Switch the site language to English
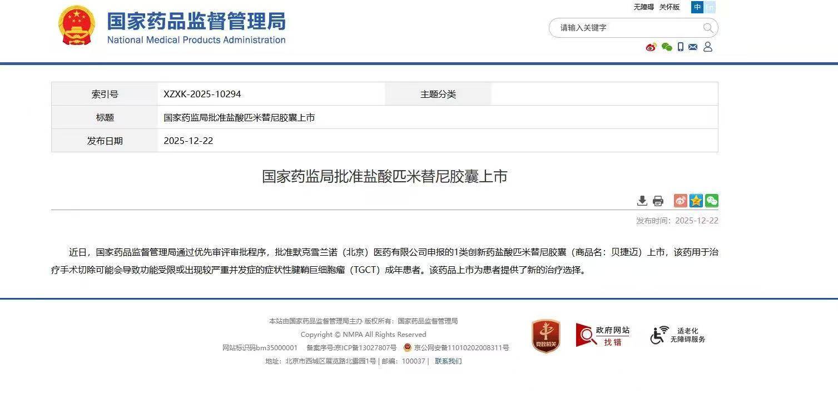 coord(709,7)
